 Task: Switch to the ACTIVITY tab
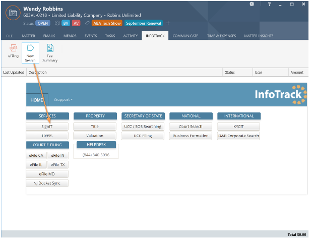131,36
